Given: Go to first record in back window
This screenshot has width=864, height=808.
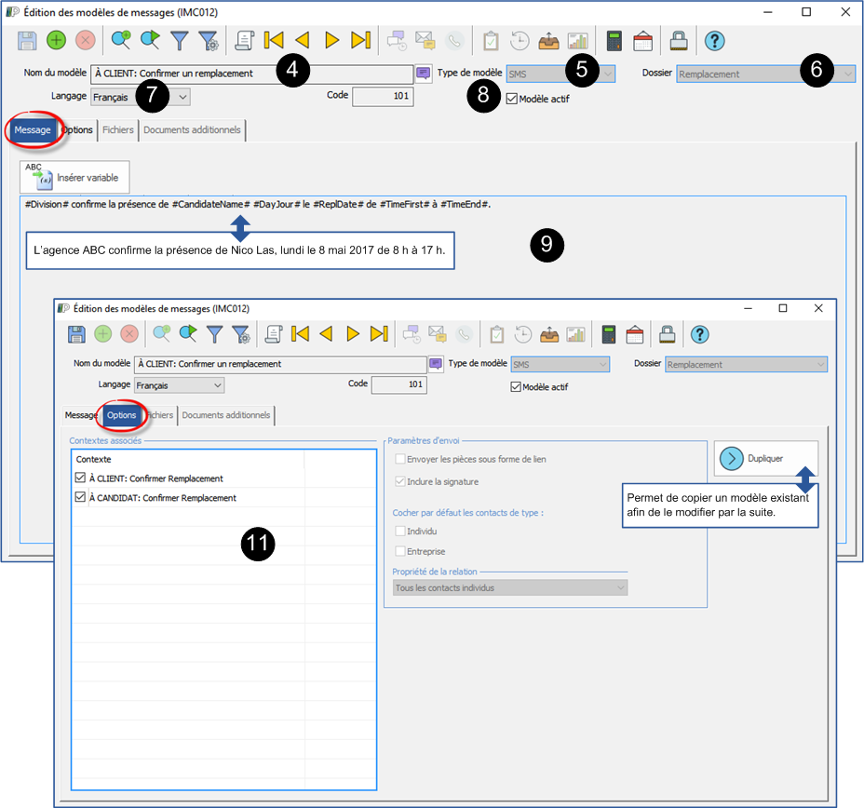Looking at the screenshot, I should click(274, 40).
